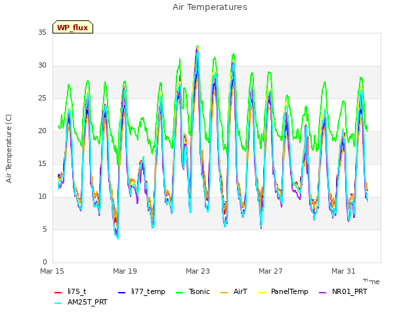Click the 0 y-axis tick label

pos(45,262)
